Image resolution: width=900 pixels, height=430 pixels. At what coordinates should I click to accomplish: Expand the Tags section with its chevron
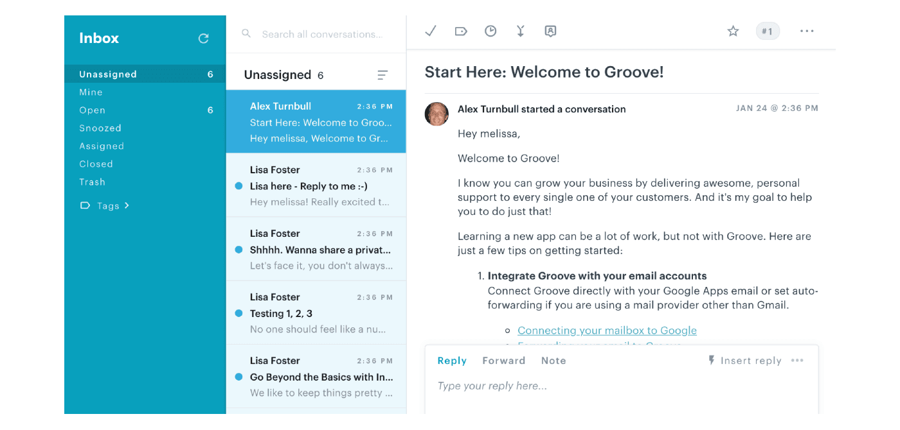point(126,205)
